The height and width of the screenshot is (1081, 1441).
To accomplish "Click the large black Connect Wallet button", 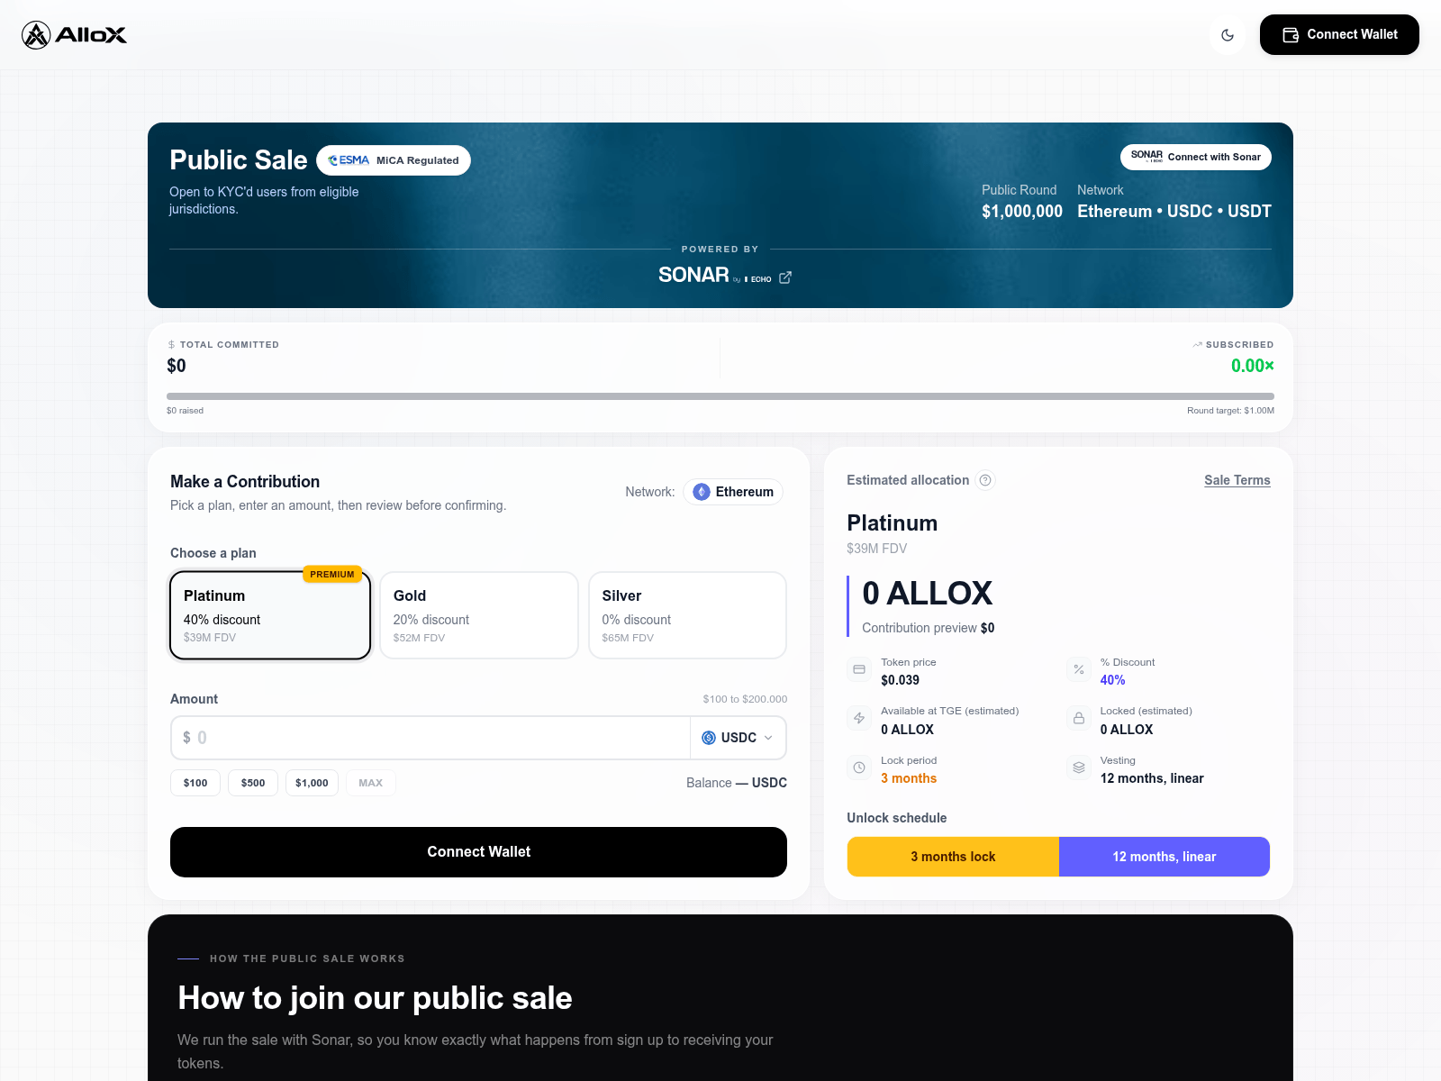I will (x=479, y=852).
